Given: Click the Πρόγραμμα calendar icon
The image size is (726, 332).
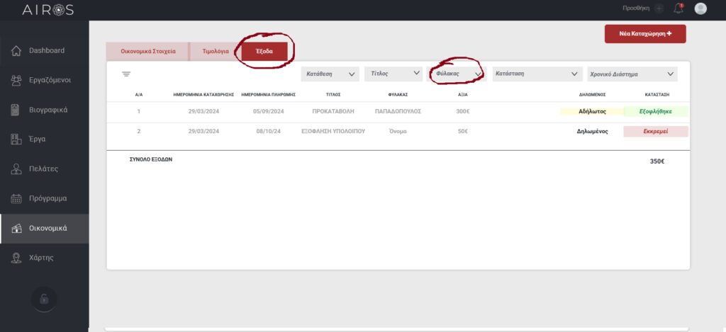Looking at the screenshot, I should pos(16,199).
